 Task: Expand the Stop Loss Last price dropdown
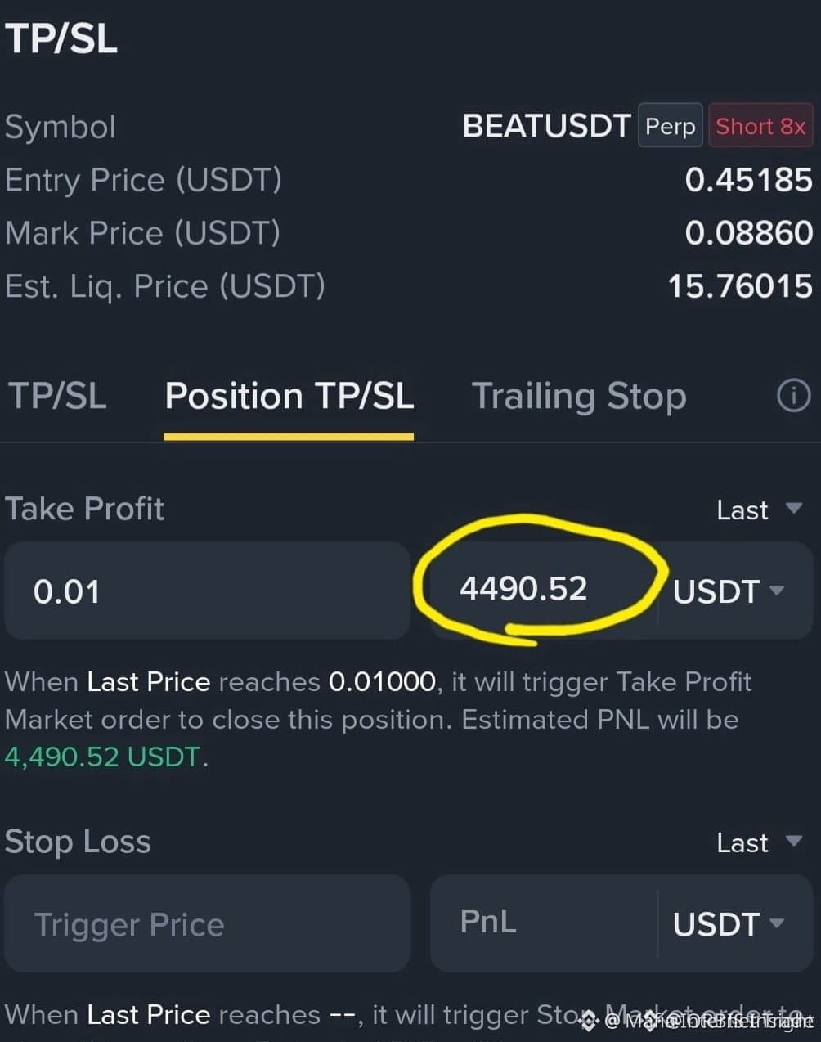[759, 842]
